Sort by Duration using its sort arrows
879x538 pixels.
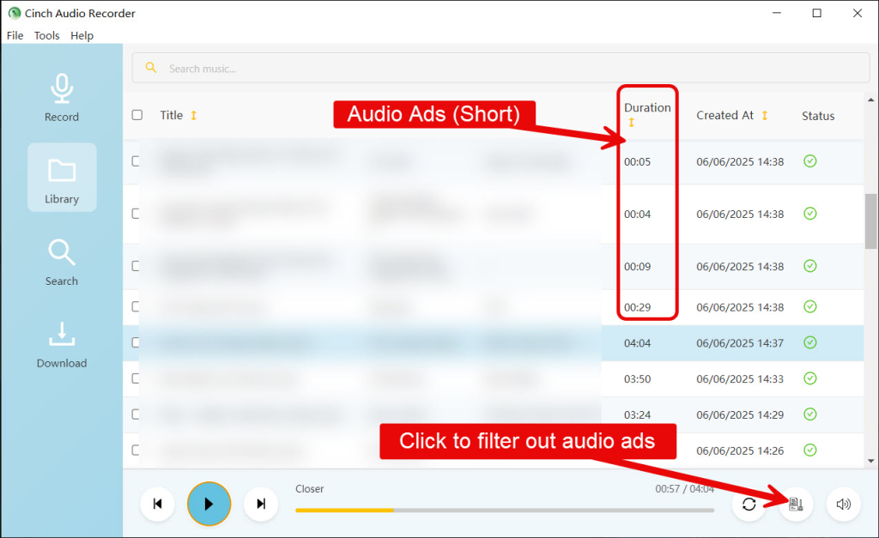(x=633, y=123)
